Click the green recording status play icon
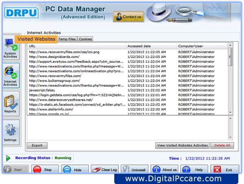244x184 pixels. coord(8,158)
